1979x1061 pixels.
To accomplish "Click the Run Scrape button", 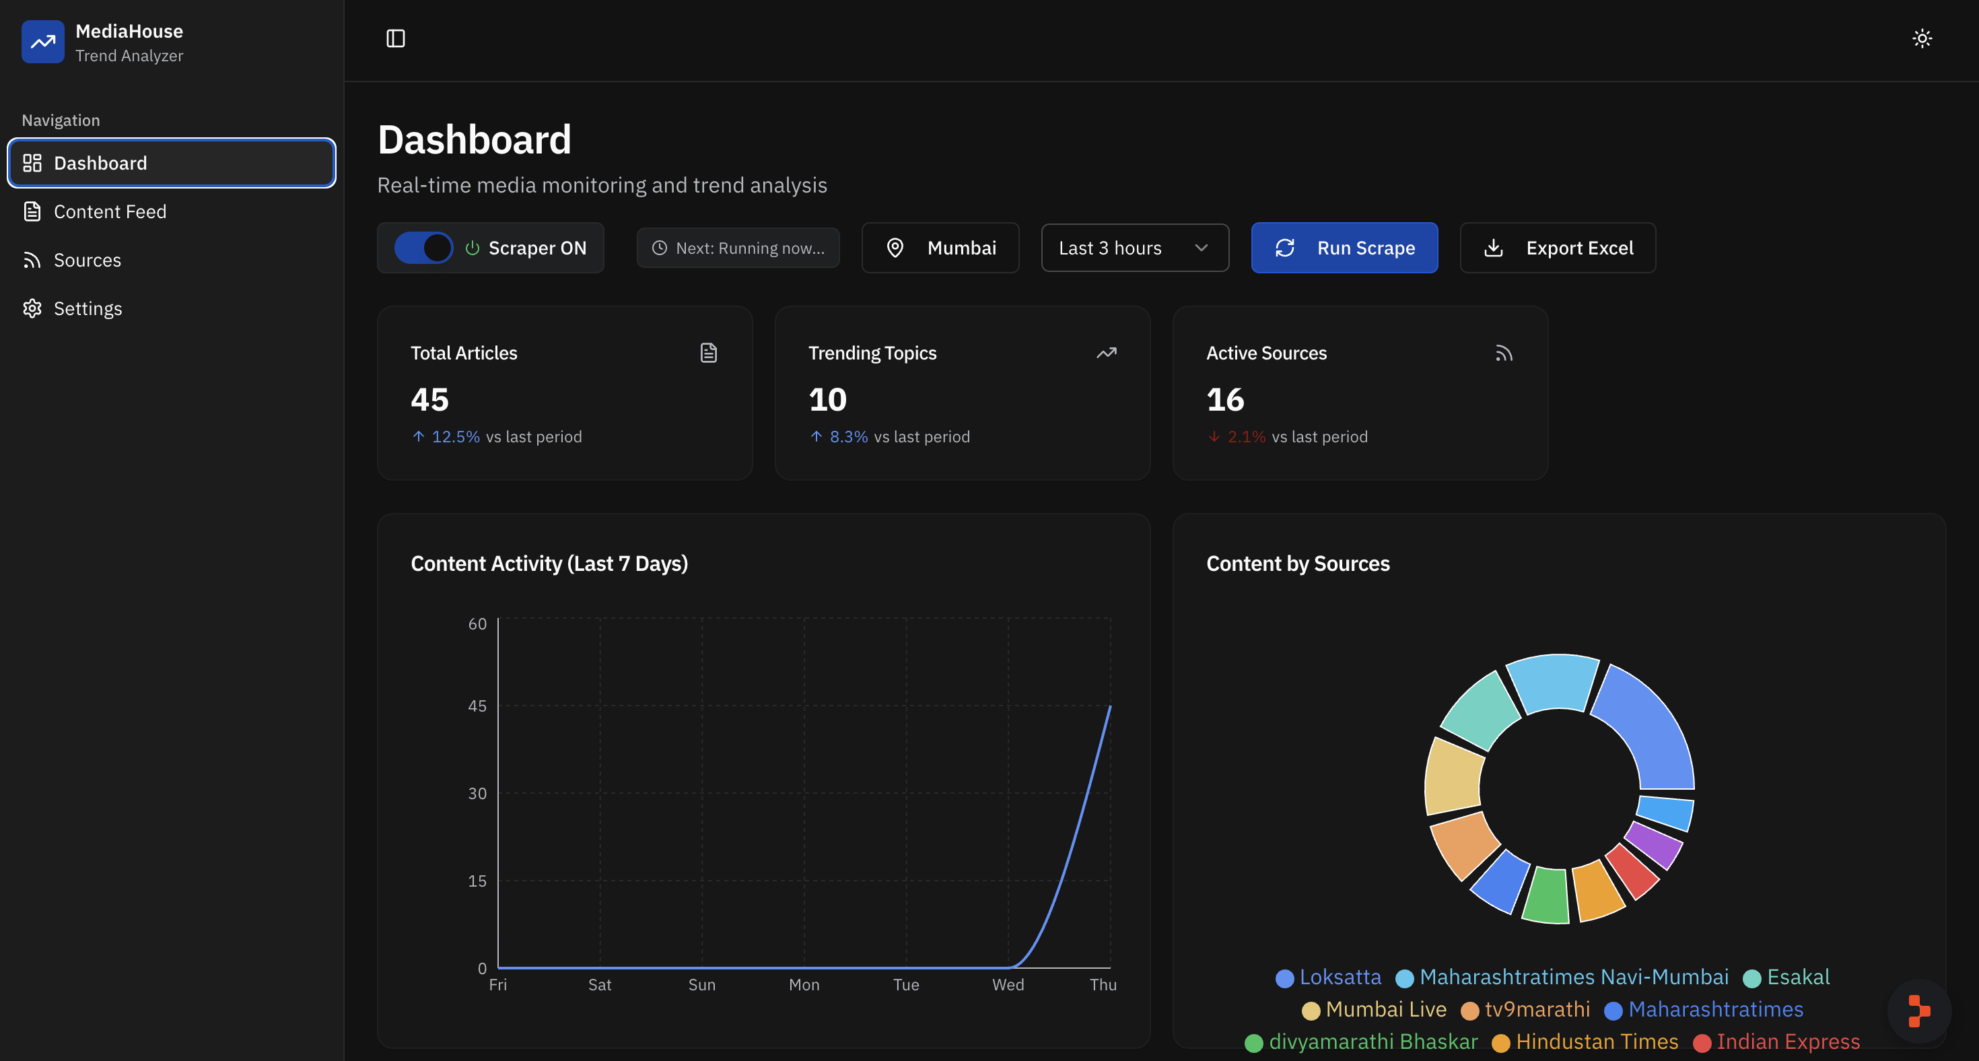I will point(1344,248).
